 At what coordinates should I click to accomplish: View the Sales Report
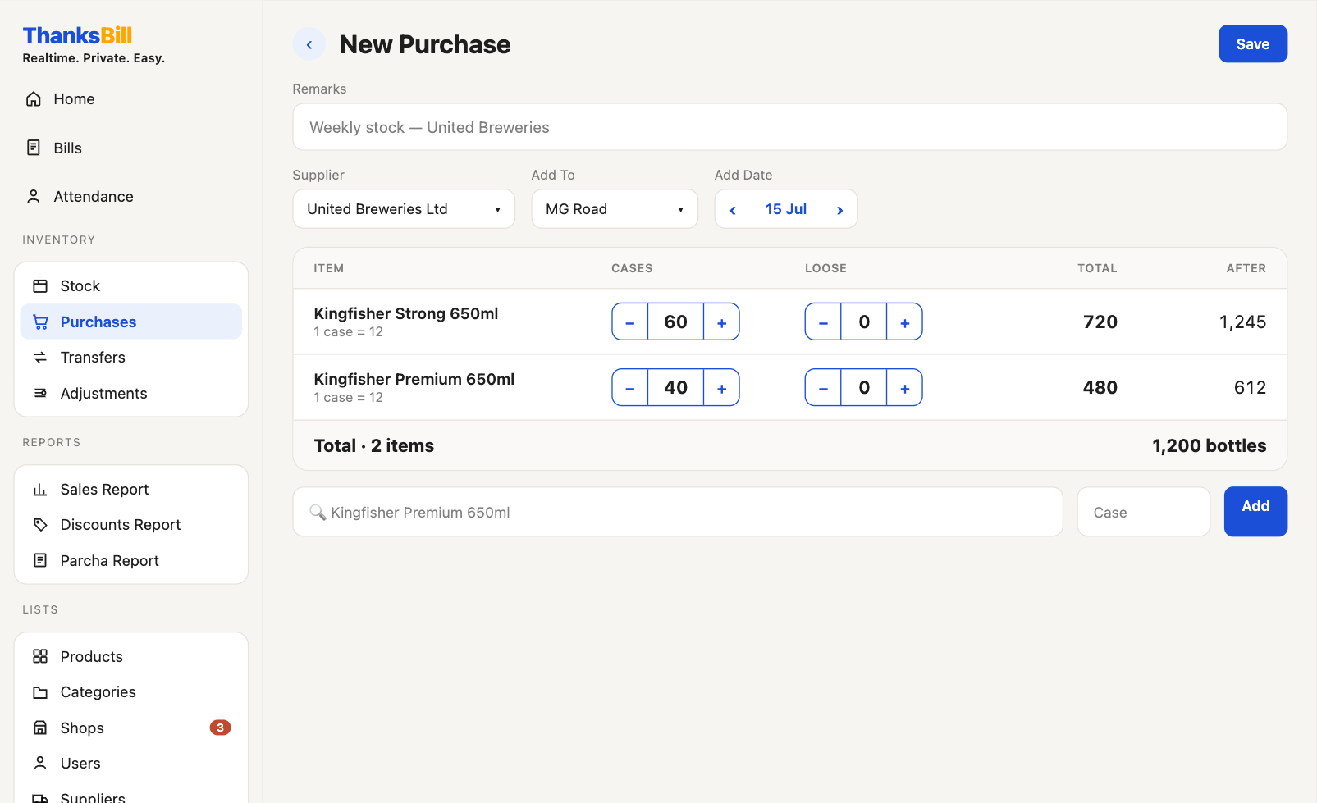pyautogui.click(x=131, y=490)
